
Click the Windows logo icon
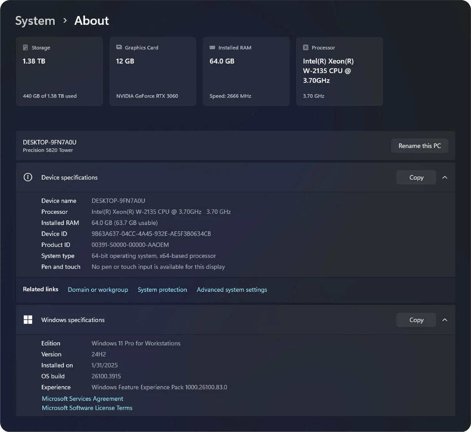coord(28,320)
